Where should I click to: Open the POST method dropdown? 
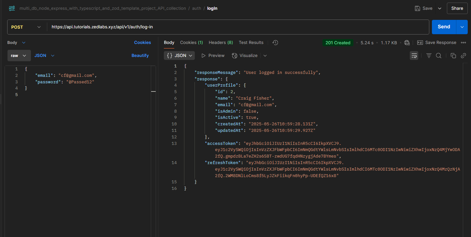(27, 27)
